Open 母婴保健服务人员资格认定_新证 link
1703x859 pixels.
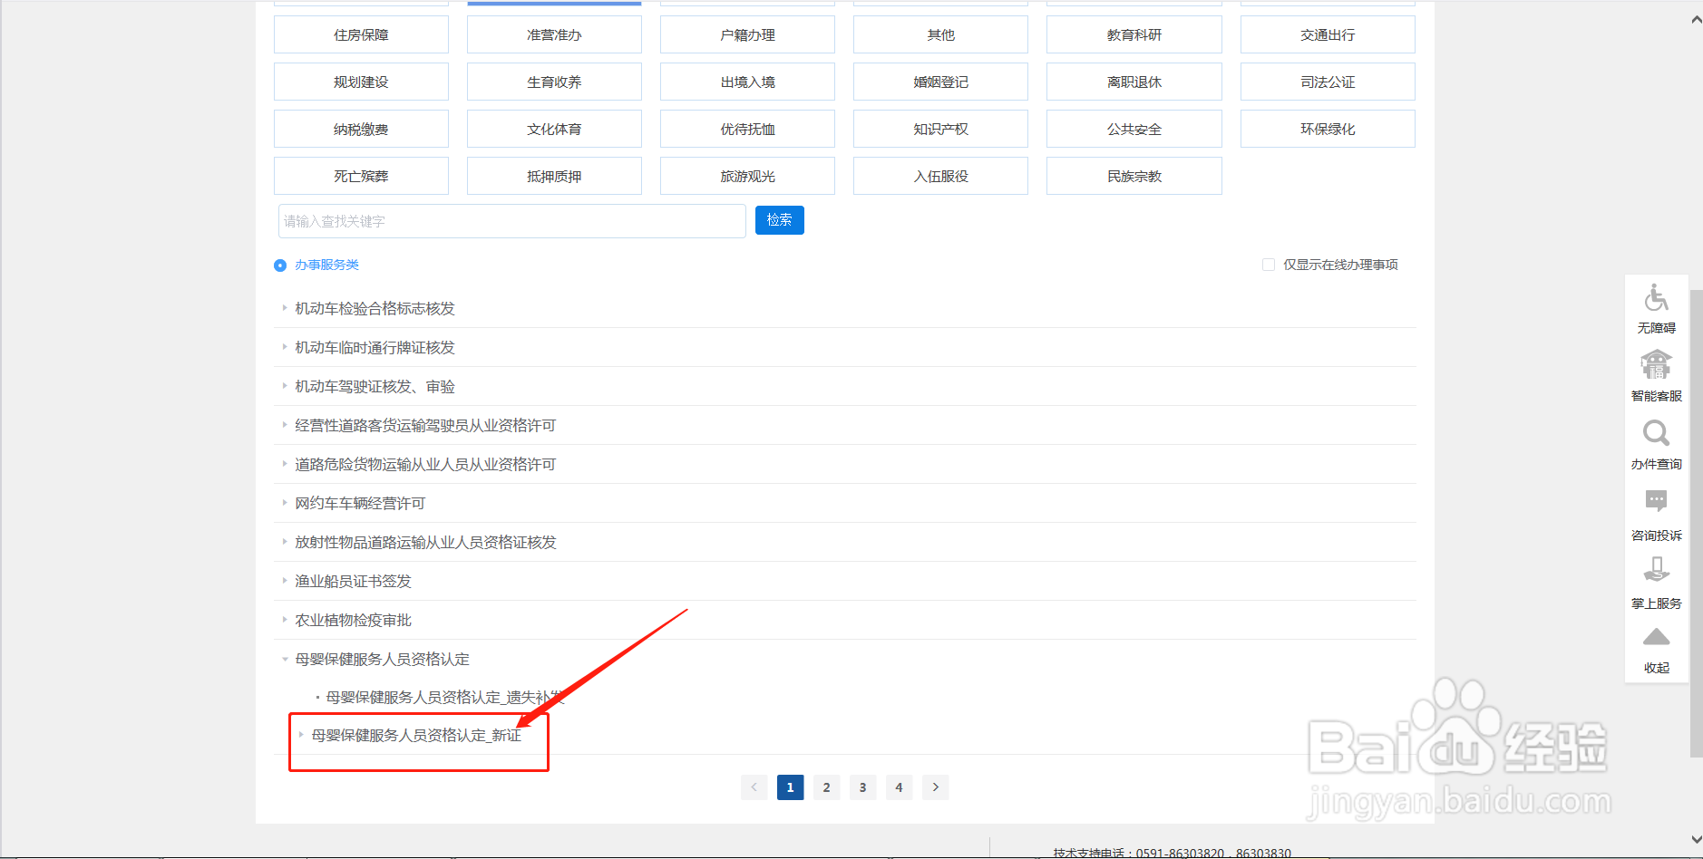[x=417, y=736]
